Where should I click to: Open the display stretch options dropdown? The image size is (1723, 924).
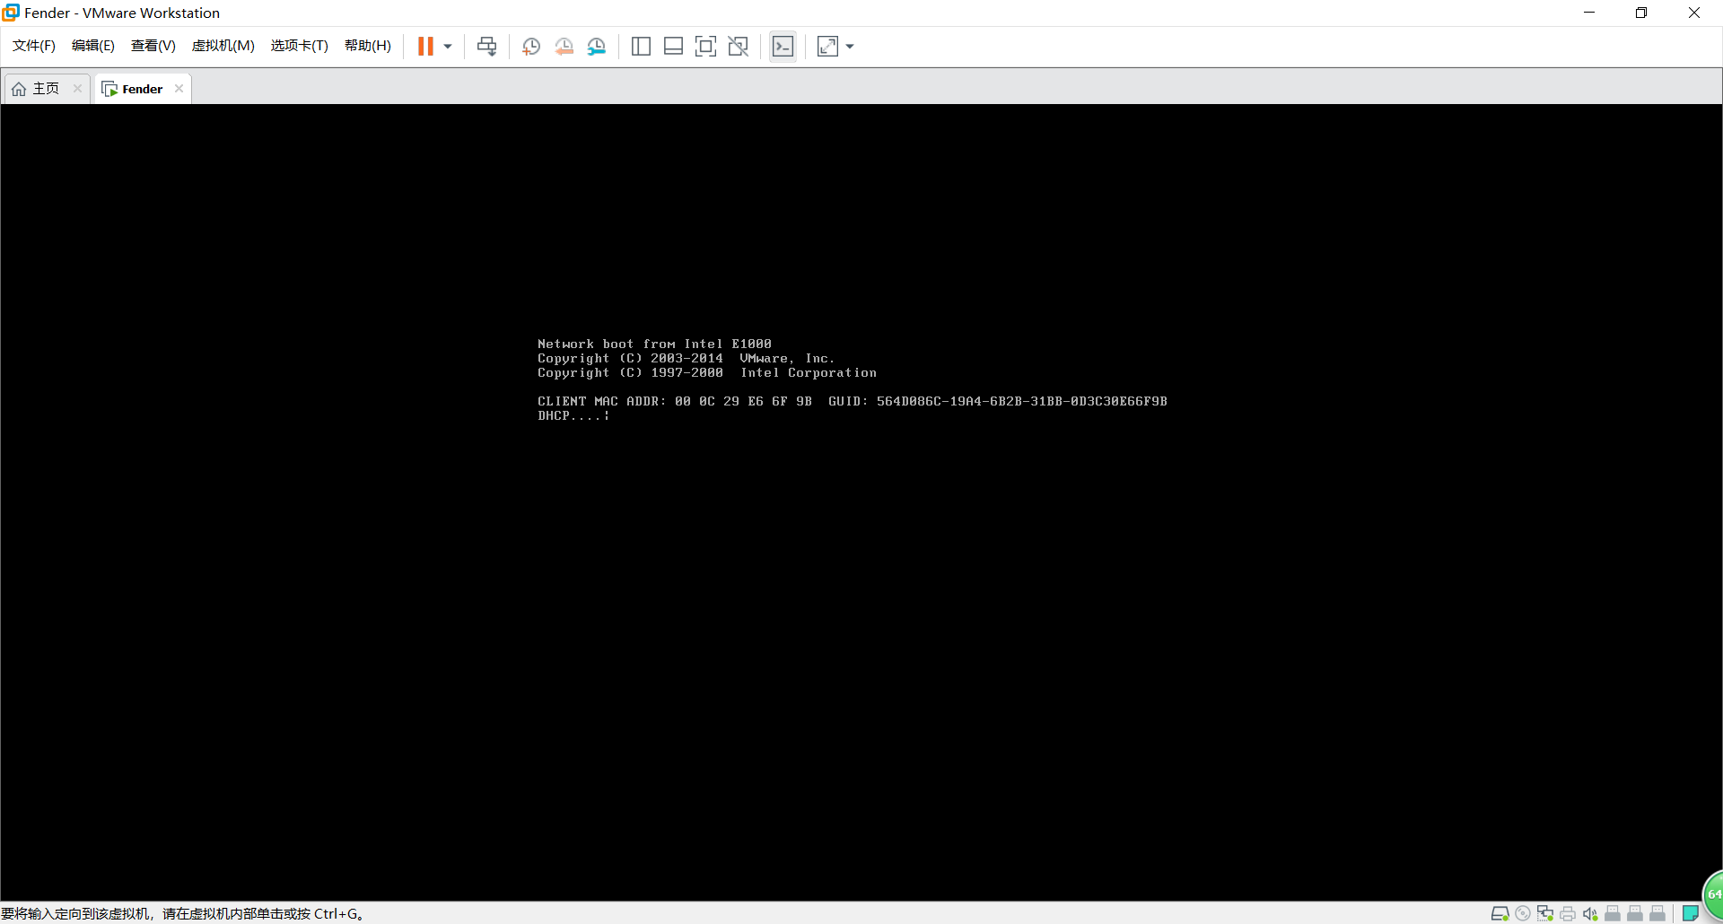tap(848, 46)
